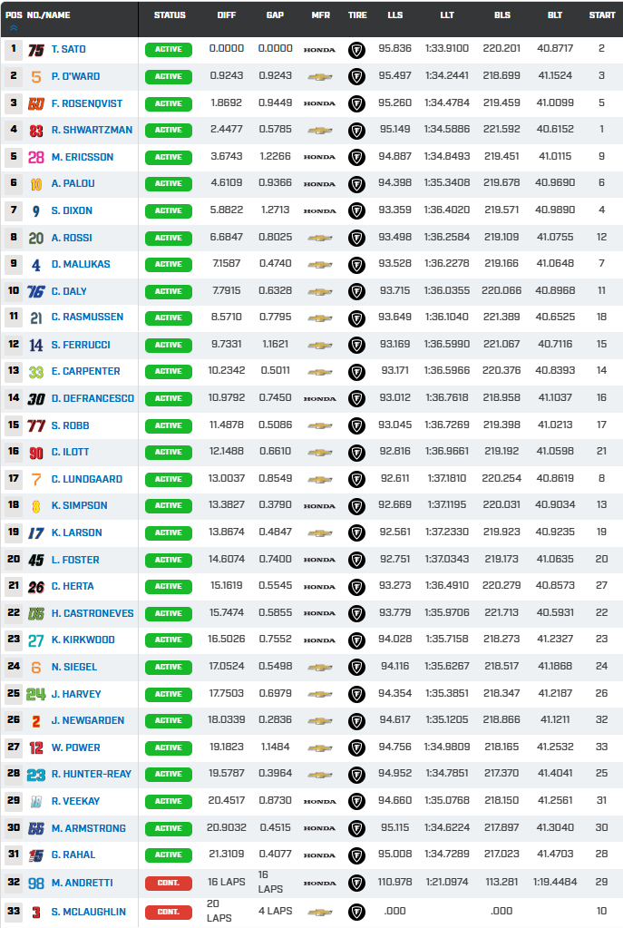Screen dimensions: 623x928
Task: Select start position 33 for W. Power
Action: coord(602,747)
